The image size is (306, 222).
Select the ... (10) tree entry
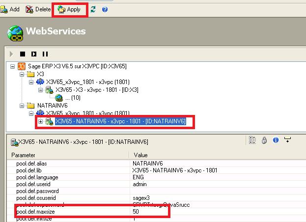pos(73,98)
